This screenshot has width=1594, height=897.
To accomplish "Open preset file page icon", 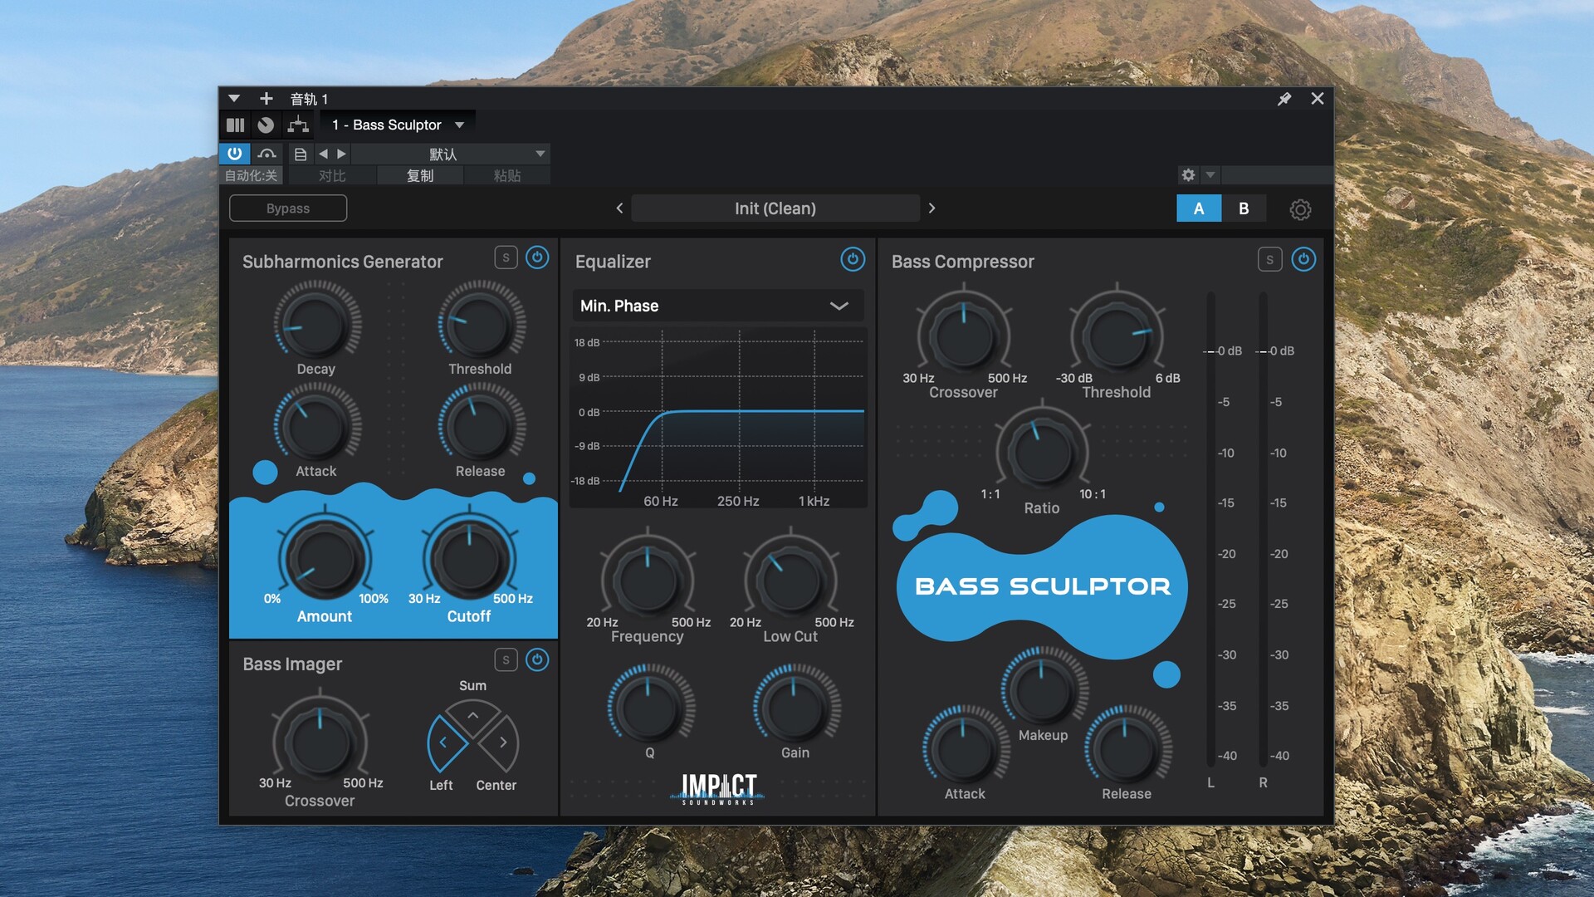I will pyautogui.click(x=301, y=154).
